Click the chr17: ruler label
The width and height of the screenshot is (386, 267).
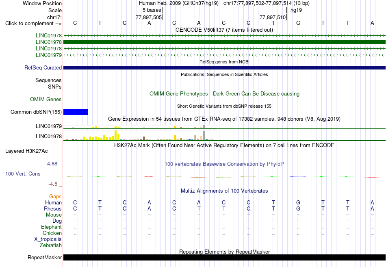(54, 17)
